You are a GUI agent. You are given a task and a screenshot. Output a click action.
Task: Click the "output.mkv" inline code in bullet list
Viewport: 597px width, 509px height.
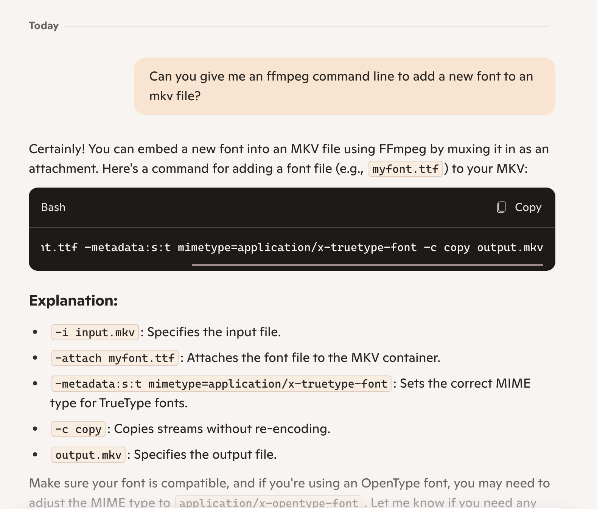(88, 455)
